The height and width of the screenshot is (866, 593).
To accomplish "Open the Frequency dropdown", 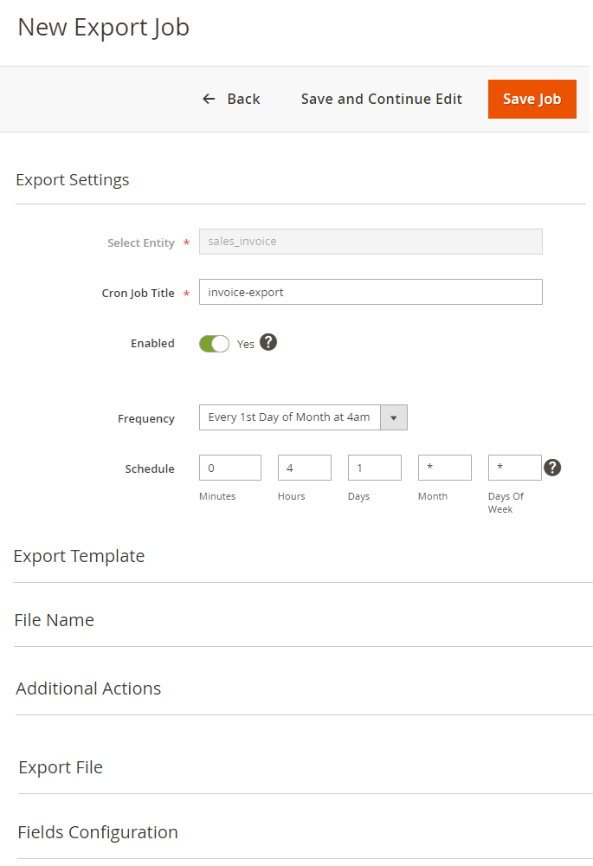I will pyautogui.click(x=303, y=417).
